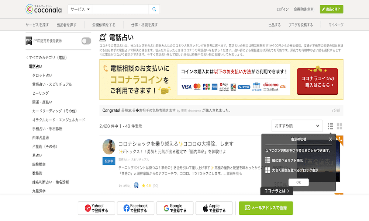369x221 pixels.
Task: Click the PRO badge icon
Action: point(29,41)
